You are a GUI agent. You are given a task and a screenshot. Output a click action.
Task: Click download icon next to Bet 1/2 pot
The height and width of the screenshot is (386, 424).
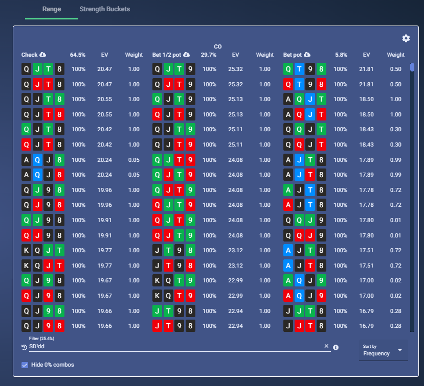186,55
